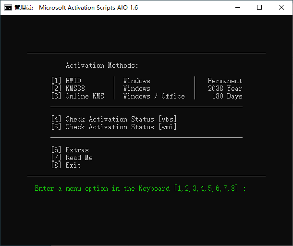
Task: Click the Windows / Office text
Action: pyautogui.click(x=154, y=96)
